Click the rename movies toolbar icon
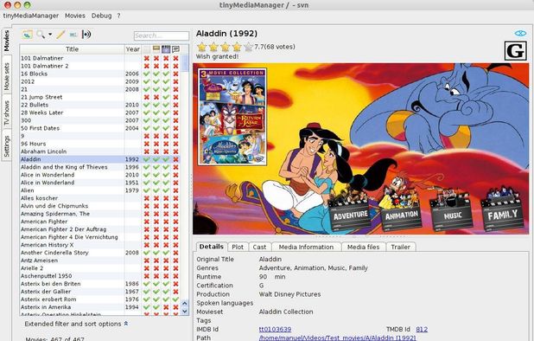Screen dimensions: 534x341 pos(73,35)
